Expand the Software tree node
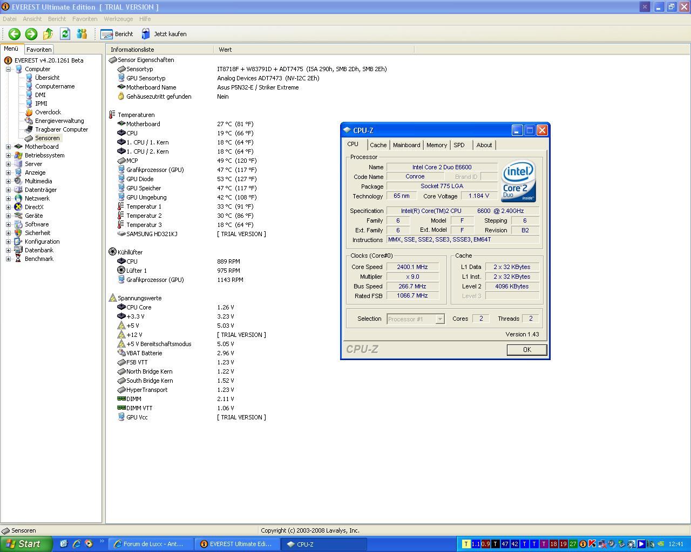 (x=8, y=224)
